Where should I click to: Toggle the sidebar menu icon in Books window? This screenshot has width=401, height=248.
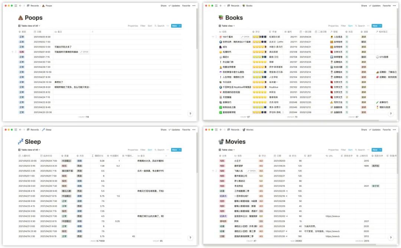click(x=216, y=6)
